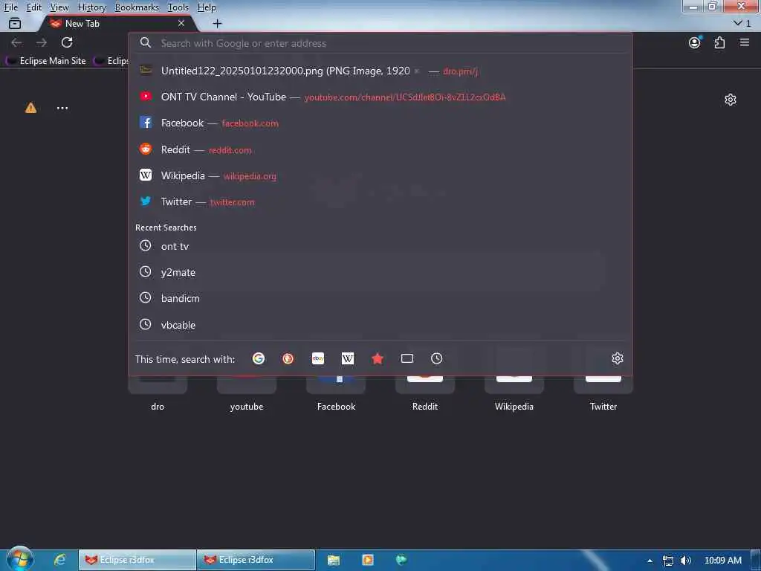Click the address bar search field
Screen dimensions: 761x571
pos(380,43)
